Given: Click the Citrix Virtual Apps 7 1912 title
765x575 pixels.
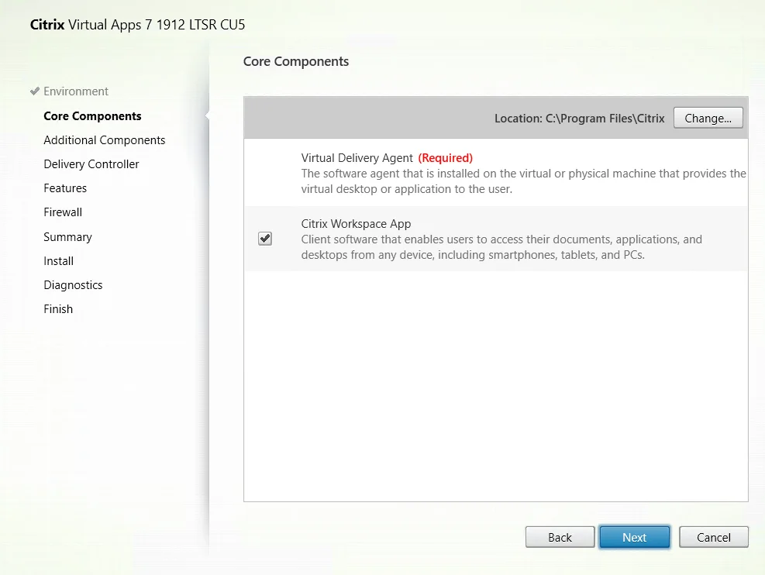Looking at the screenshot, I should (137, 25).
